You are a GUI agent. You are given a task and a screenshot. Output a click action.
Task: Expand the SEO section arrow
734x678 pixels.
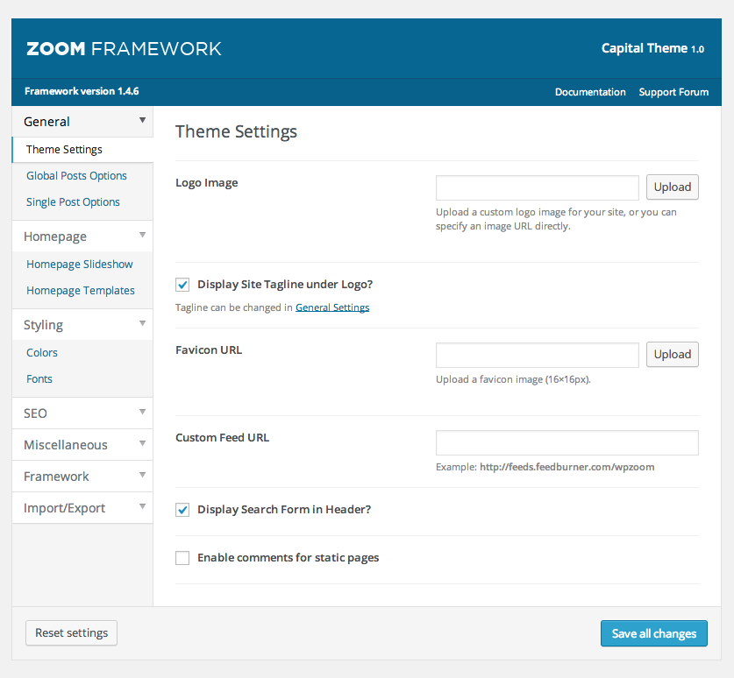click(142, 413)
